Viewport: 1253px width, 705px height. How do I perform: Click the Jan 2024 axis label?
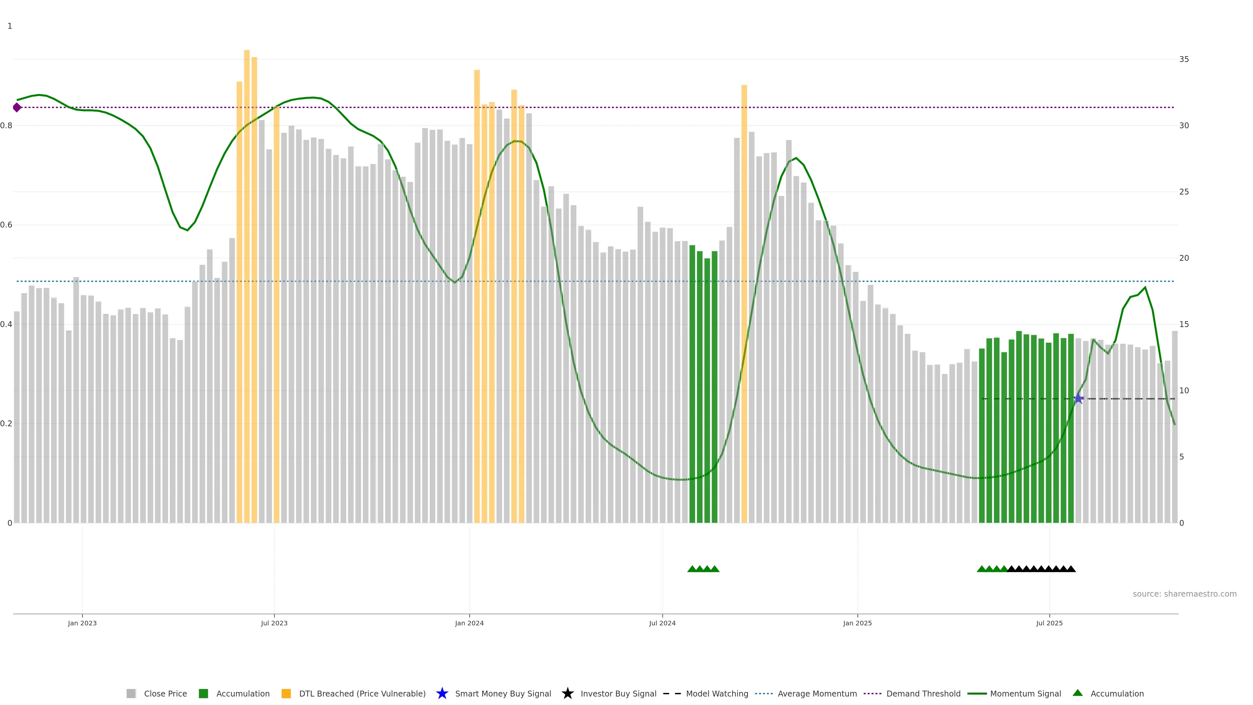click(x=469, y=623)
